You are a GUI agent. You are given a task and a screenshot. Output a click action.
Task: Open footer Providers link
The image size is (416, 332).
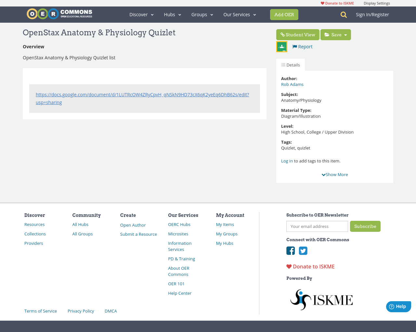pos(34,243)
